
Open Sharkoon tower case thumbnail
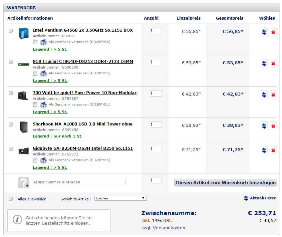[x=24, y=127]
